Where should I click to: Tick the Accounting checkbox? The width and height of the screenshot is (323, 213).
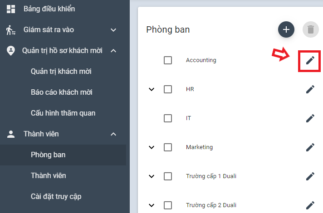point(168,60)
